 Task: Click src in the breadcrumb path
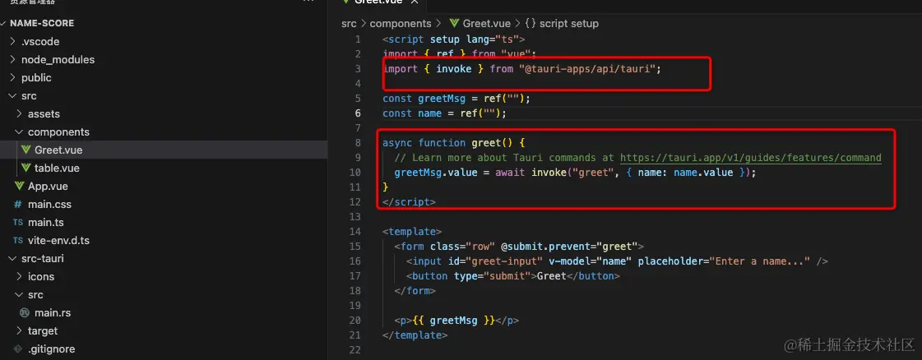pos(349,24)
